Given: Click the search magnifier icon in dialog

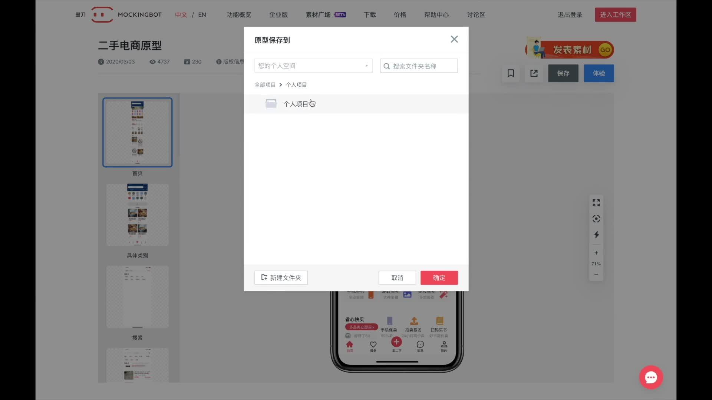Looking at the screenshot, I should [386, 66].
